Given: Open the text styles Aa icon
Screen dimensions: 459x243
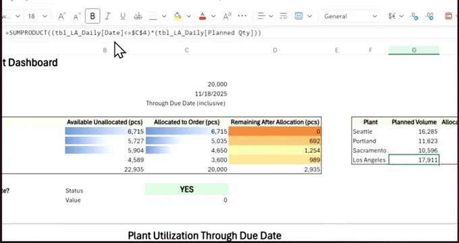Looking at the screenshot, I should point(227,16).
